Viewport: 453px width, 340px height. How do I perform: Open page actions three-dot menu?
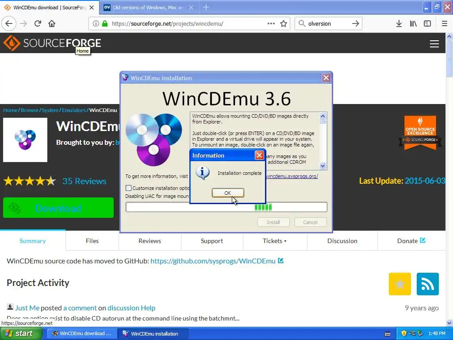click(271, 23)
